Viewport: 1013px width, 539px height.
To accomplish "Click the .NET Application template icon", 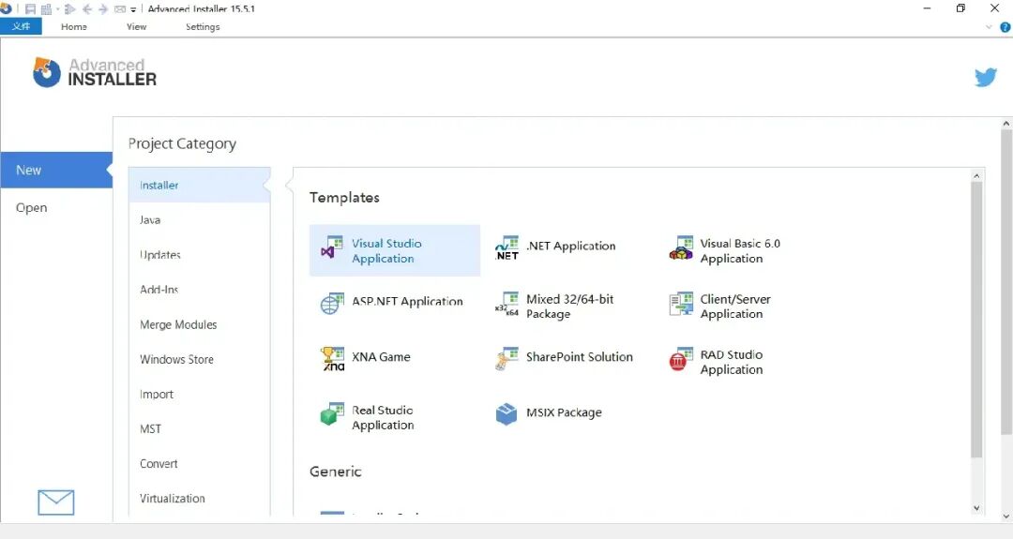I will click(506, 247).
